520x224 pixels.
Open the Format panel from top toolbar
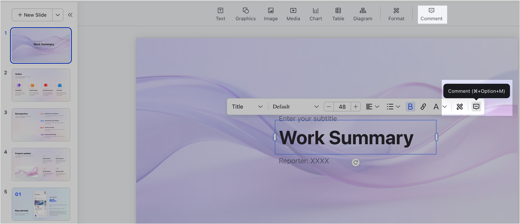pyautogui.click(x=396, y=15)
